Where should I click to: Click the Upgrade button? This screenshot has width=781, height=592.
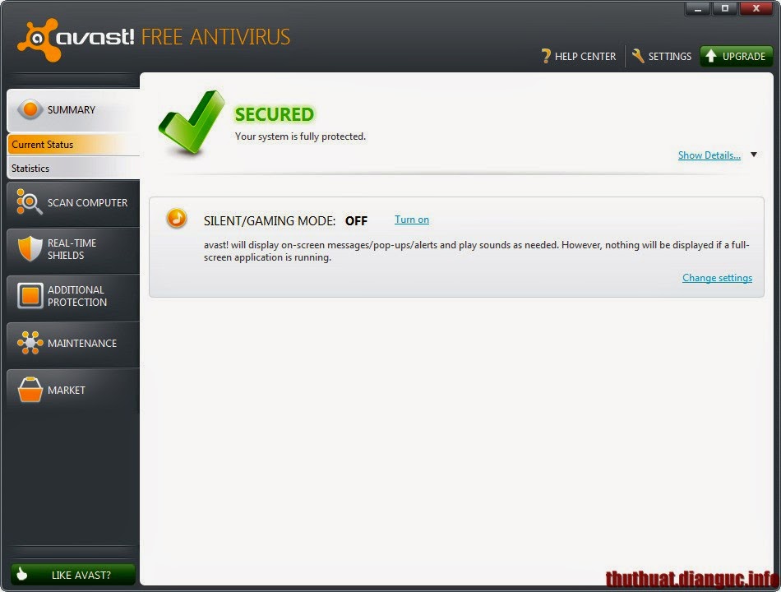pyautogui.click(x=736, y=56)
